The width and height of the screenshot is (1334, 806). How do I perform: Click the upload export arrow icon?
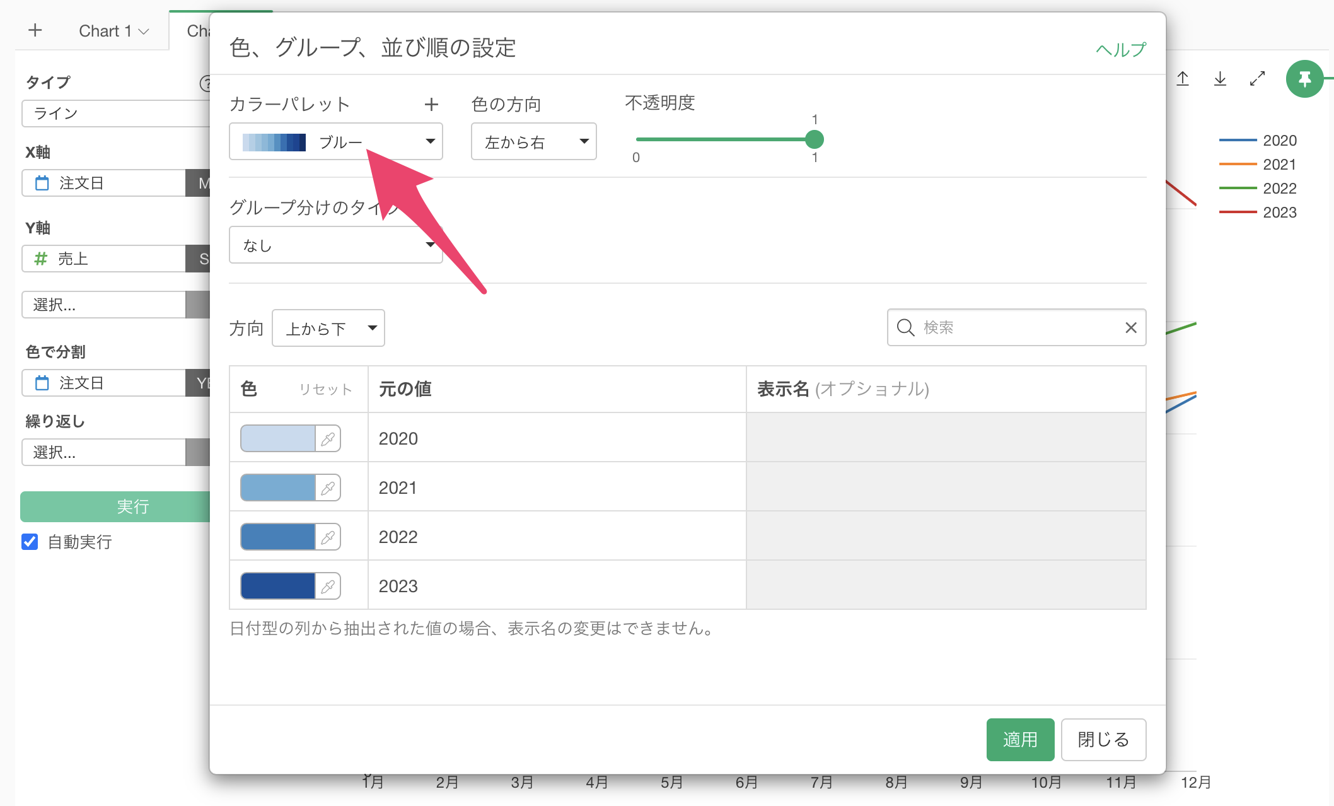1183,79
